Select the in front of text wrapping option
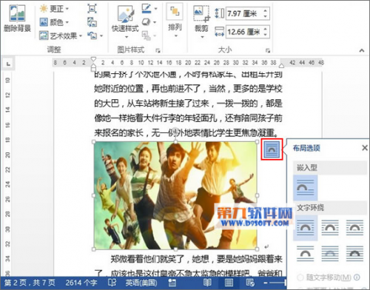 [x=354, y=254]
